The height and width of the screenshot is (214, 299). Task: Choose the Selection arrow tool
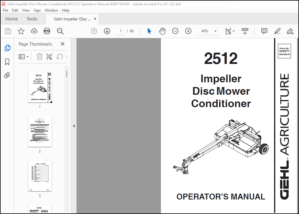click(149, 31)
